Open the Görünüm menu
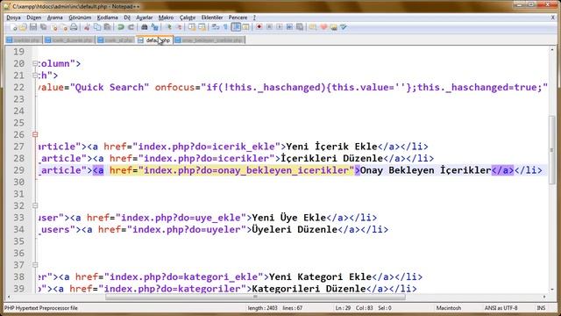 click(x=80, y=18)
